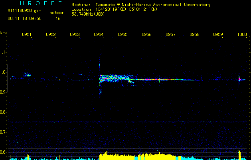
Task: Click the 'meteor' label
Action: click(57, 13)
